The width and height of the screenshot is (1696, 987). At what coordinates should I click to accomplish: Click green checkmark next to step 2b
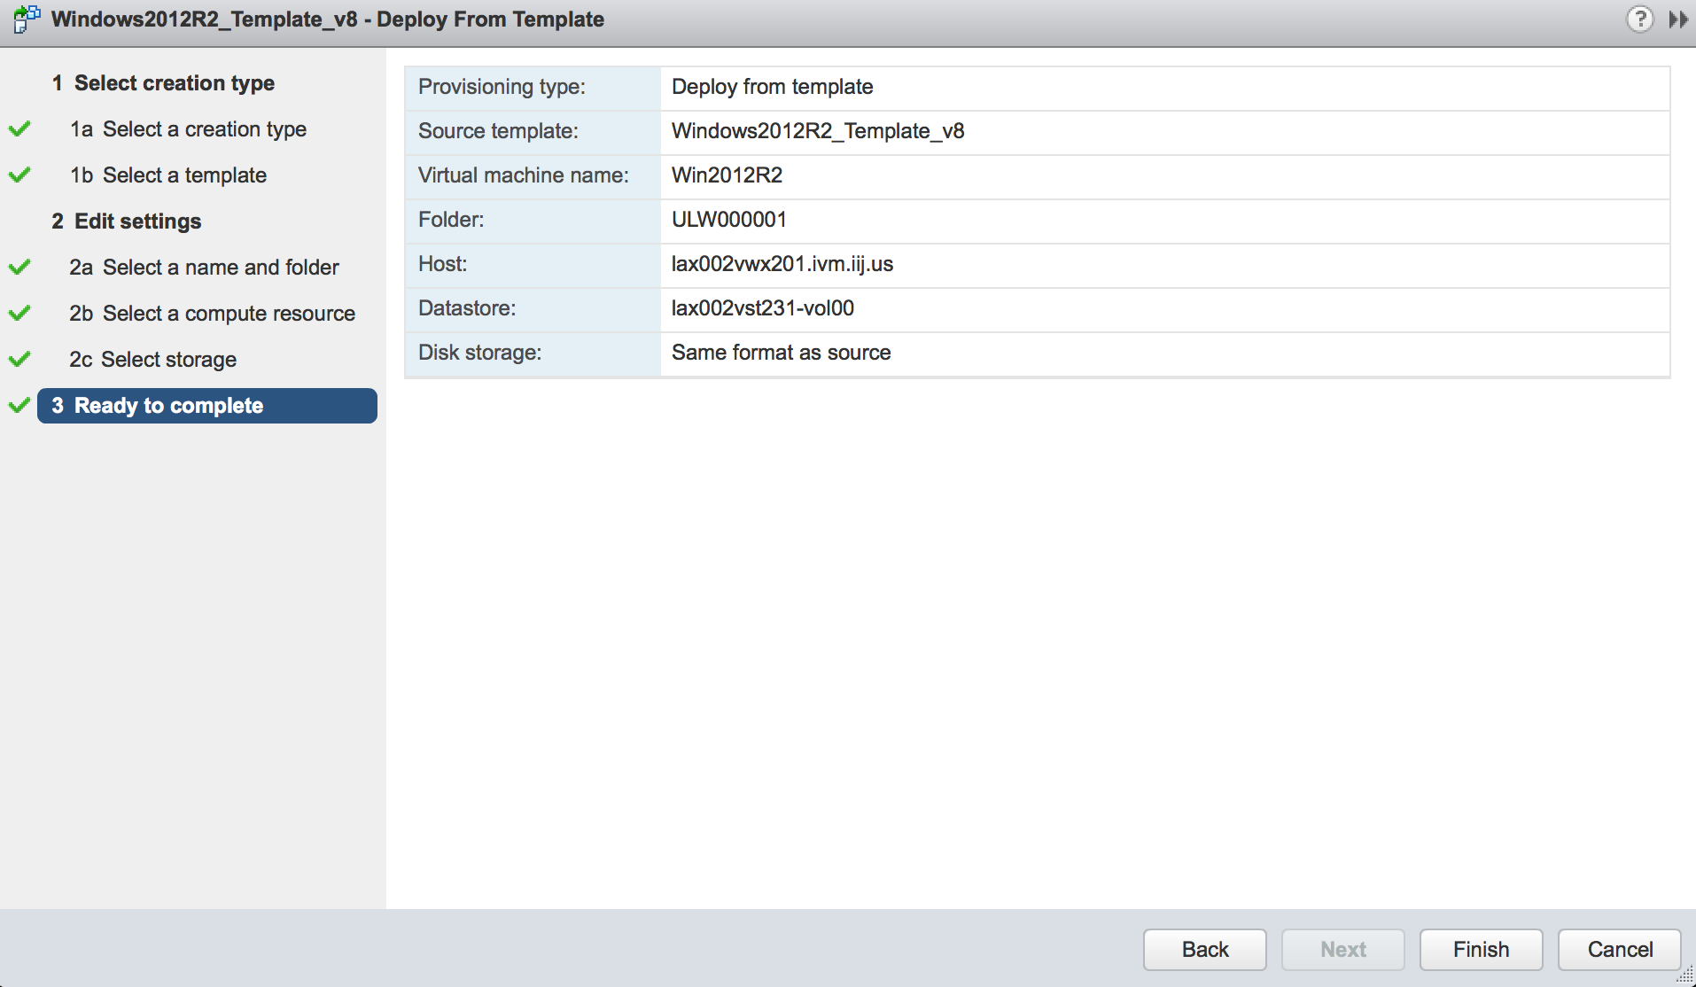coord(19,314)
